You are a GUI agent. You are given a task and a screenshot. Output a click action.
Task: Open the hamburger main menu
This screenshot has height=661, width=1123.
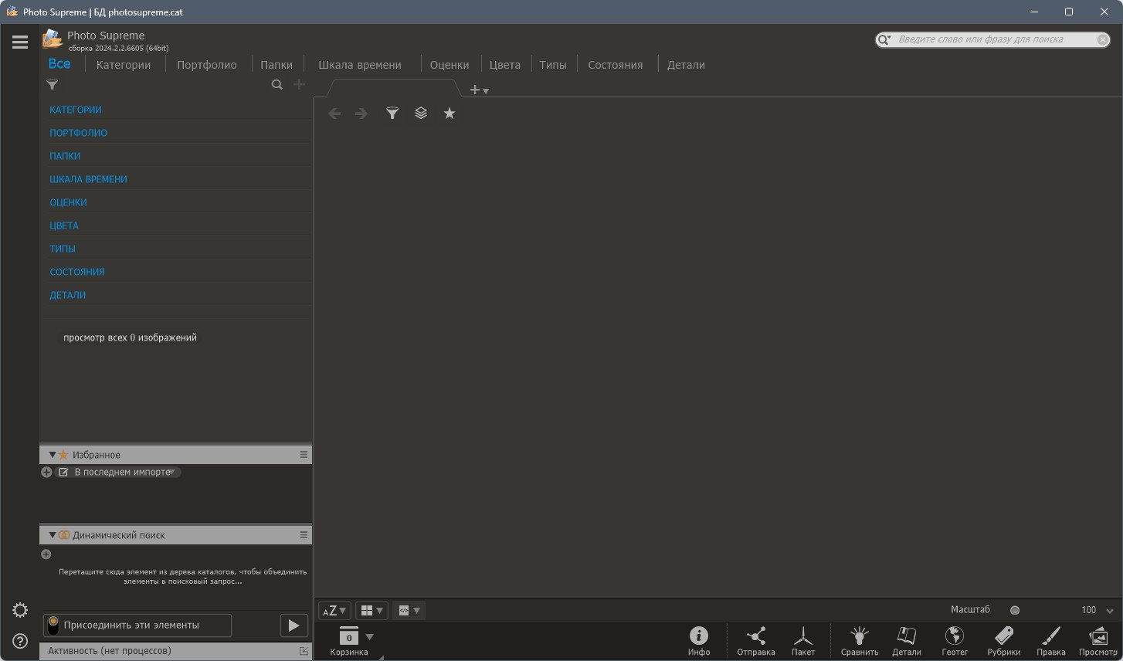[x=20, y=42]
